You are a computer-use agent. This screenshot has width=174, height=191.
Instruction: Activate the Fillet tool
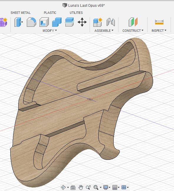click(32, 22)
